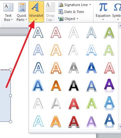This screenshot has width=121, height=138.
Task: Choose the dark blue outline WordArt style
Action: (38, 32)
